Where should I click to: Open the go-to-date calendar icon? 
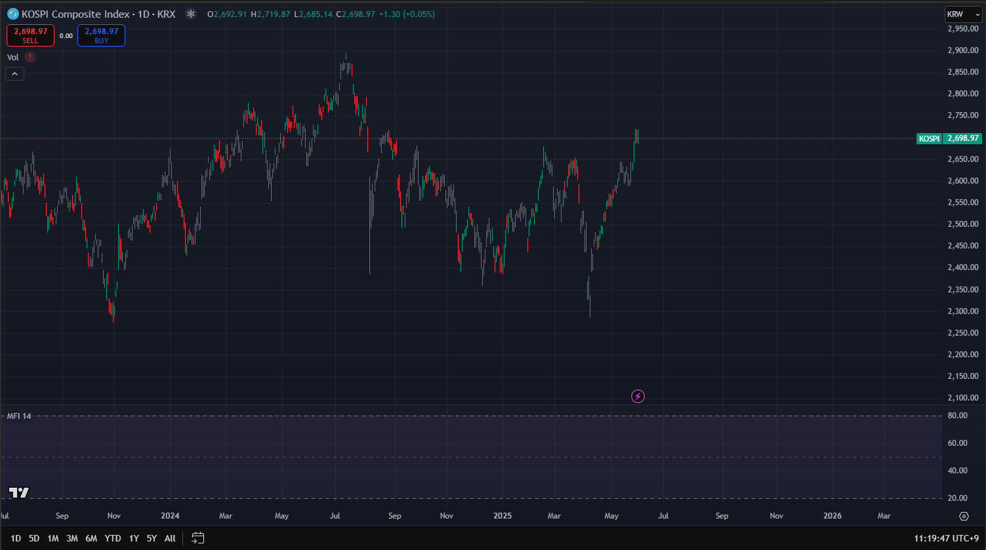pos(198,538)
